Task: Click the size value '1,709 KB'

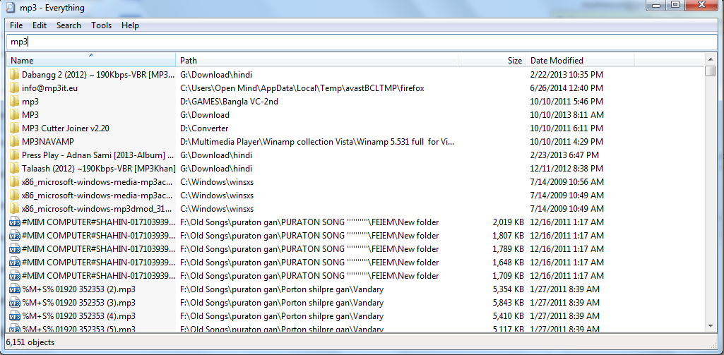Action: pos(508,276)
